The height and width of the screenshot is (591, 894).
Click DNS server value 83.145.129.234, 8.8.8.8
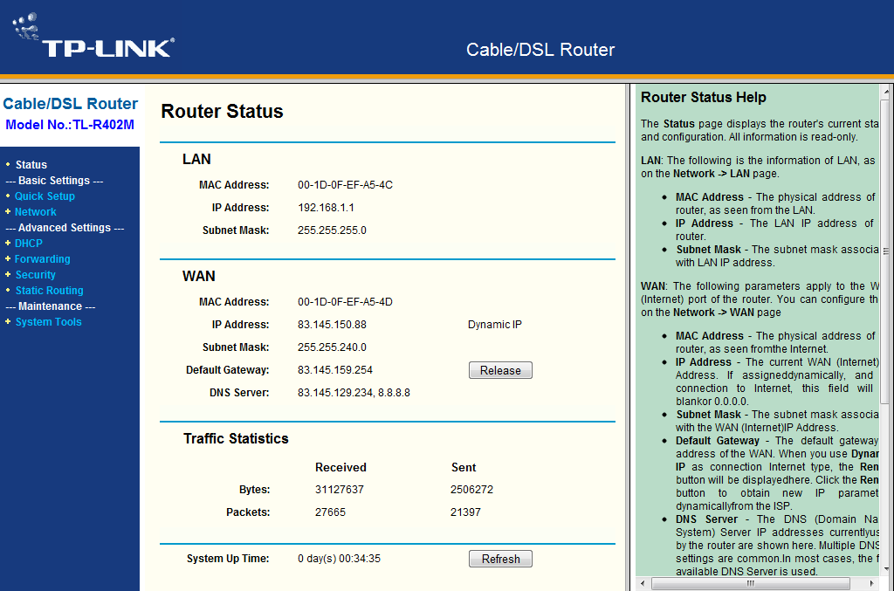pyautogui.click(x=354, y=393)
